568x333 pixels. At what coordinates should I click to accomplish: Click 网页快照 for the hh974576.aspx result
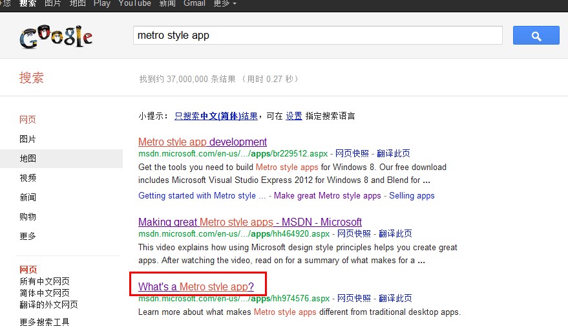coord(354,298)
